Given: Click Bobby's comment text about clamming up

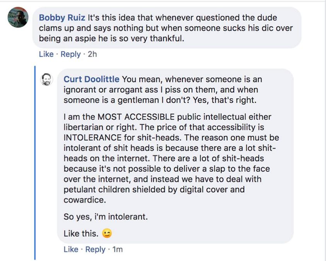Looking at the screenshot, I should tap(166, 29).
